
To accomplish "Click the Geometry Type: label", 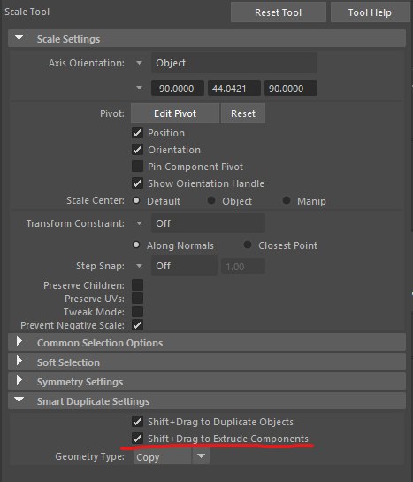I will [90, 456].
